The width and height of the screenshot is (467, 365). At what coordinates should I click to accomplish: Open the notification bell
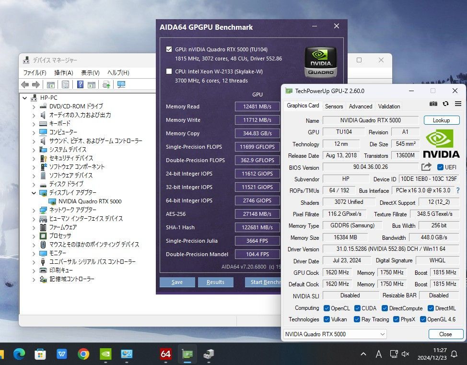[454, 354]
